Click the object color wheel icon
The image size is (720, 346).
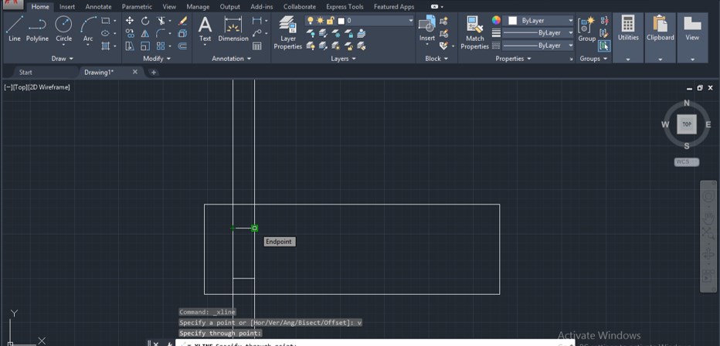(496, 20)
